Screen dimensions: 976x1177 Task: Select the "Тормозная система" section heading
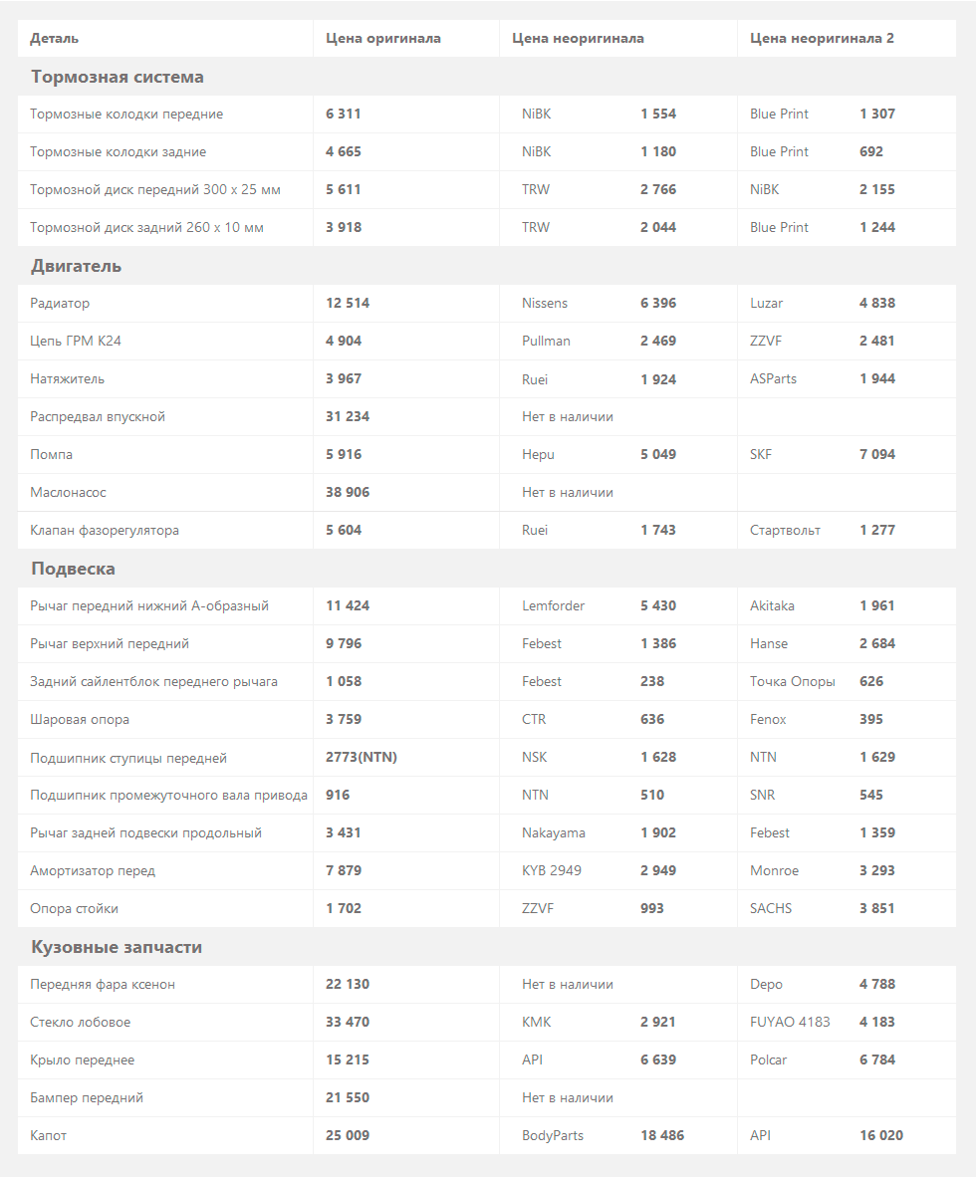click(x=118, y=77)
